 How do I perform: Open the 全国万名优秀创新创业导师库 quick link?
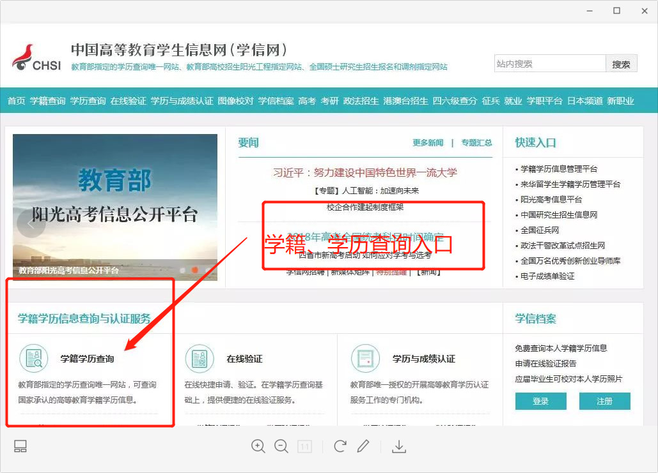(x=570, y=260)
